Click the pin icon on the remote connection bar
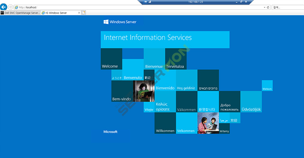 [x=146, y=2]
